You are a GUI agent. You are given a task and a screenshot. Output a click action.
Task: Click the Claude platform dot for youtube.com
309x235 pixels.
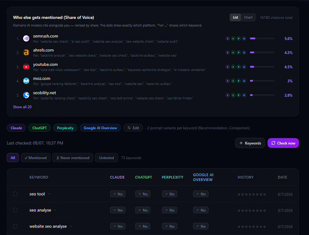pyautogui.click(x=228, y=67)
